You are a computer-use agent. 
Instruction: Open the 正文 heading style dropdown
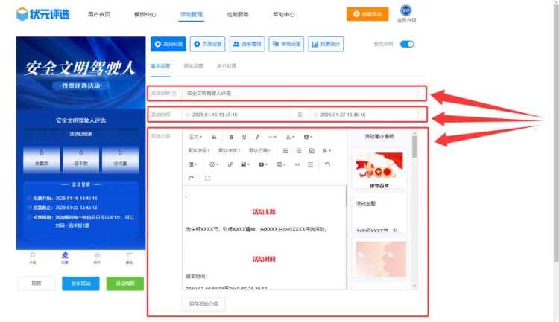tap(195, 137)
